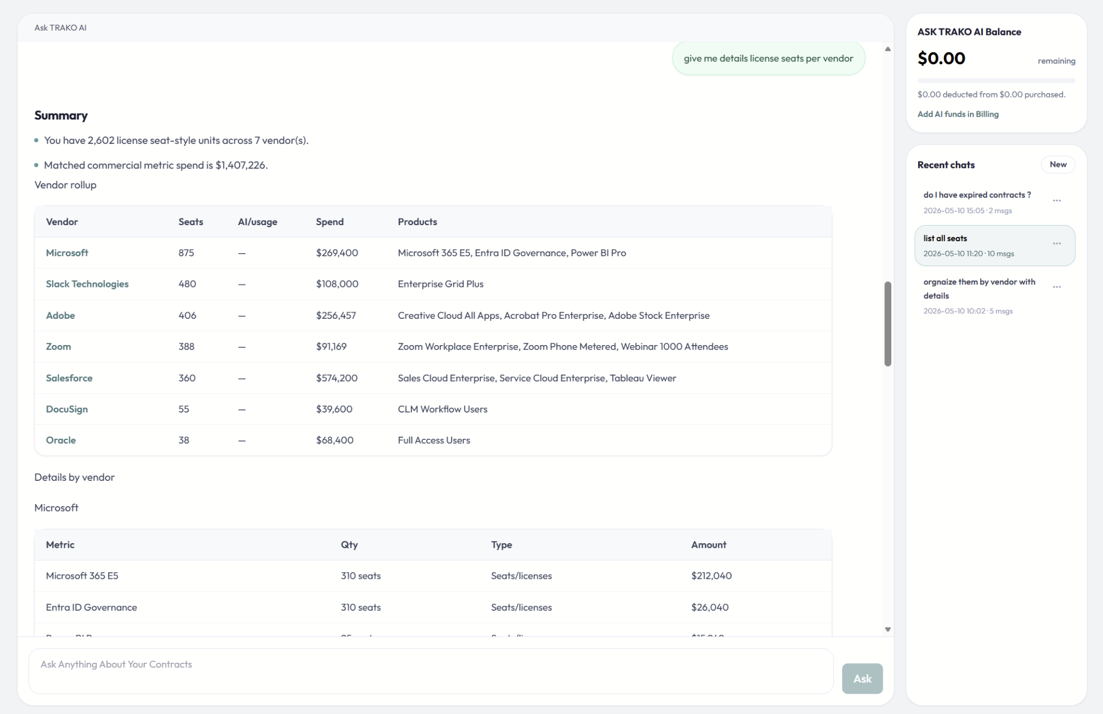
Task: Click the $108,000 spend value
Action: pos(337,284)
